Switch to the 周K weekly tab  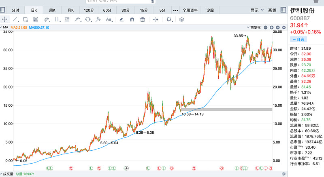coord(52,10)
